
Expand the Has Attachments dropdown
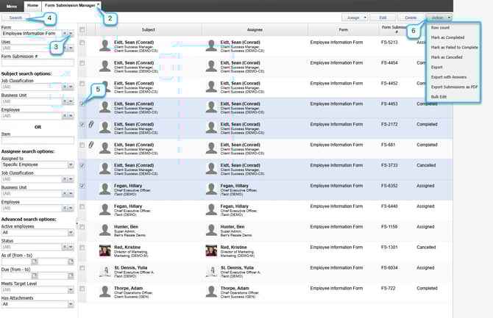click(71, 304)
